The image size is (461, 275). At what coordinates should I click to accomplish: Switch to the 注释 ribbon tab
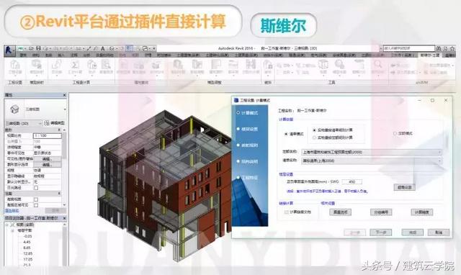(x=74, y=55)
